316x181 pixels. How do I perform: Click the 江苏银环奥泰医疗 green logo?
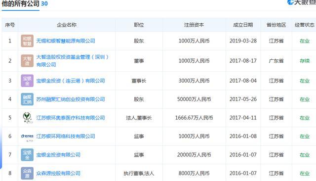pyautogui.click(x=27, y=118)
